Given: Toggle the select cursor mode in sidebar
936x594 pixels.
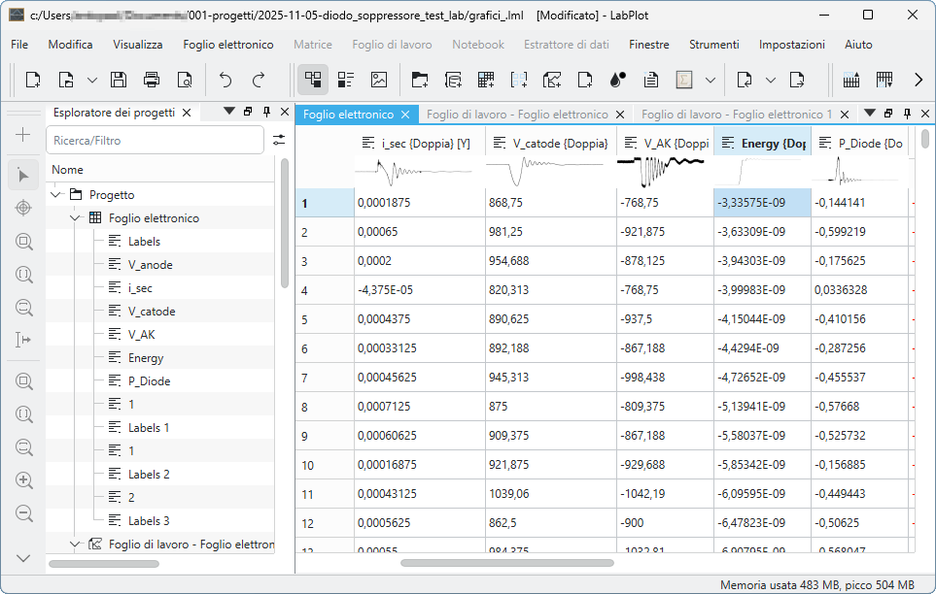Looking at the screenshot, I should (x=24, y=175).
